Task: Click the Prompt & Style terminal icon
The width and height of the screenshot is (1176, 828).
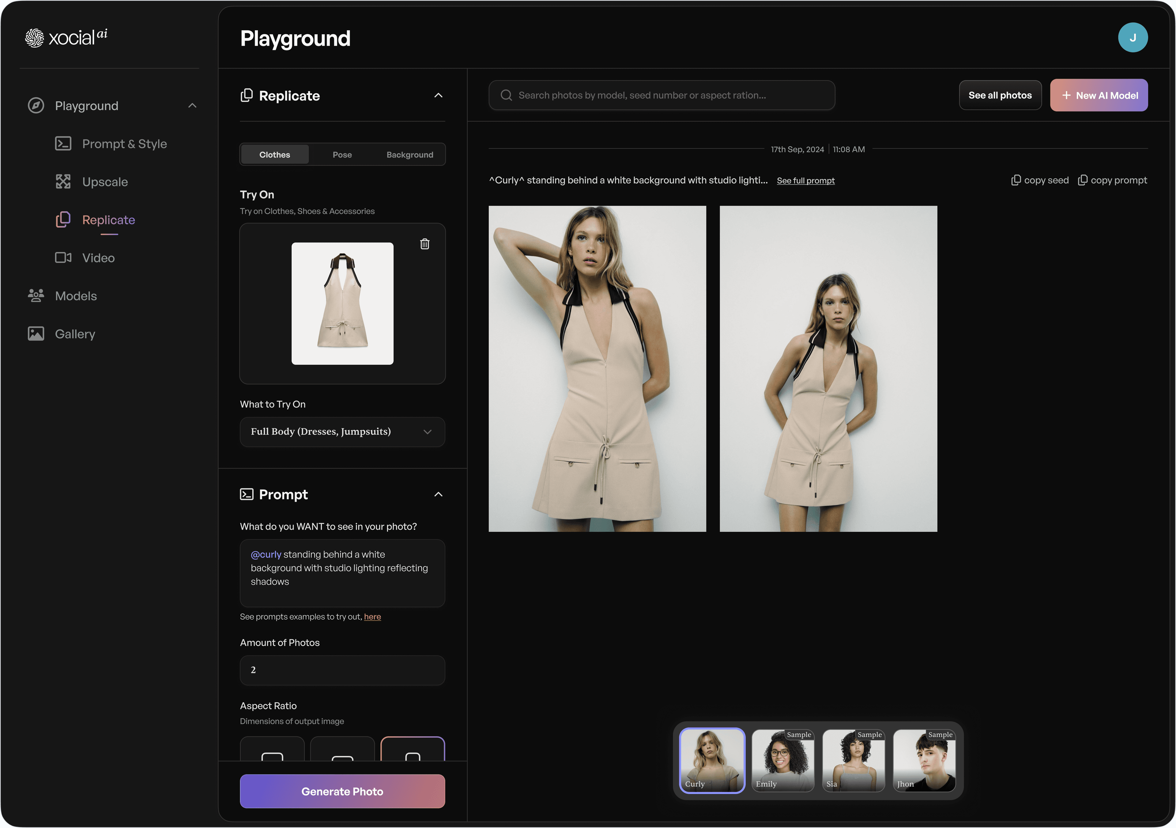Action: click(x=63, y=144)
